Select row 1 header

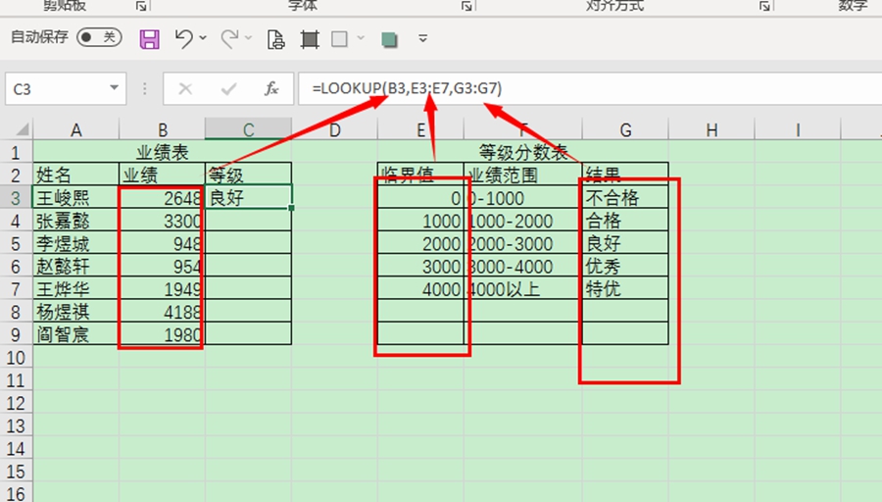point(16,153)
